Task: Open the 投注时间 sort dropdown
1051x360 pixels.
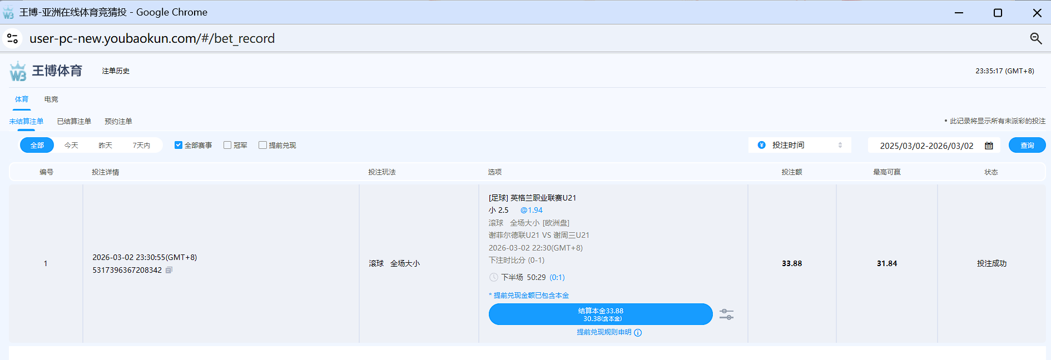Action: [x=799, y=145]
